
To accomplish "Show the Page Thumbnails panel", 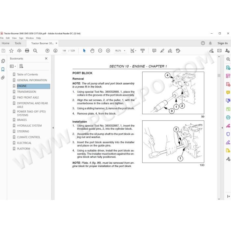I will click(x=3, y=61).
